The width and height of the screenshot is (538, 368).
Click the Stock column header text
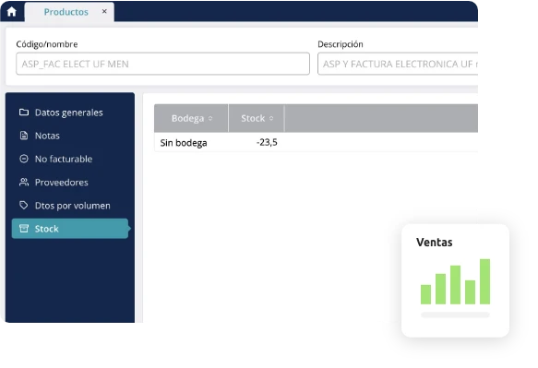[253, 118]
